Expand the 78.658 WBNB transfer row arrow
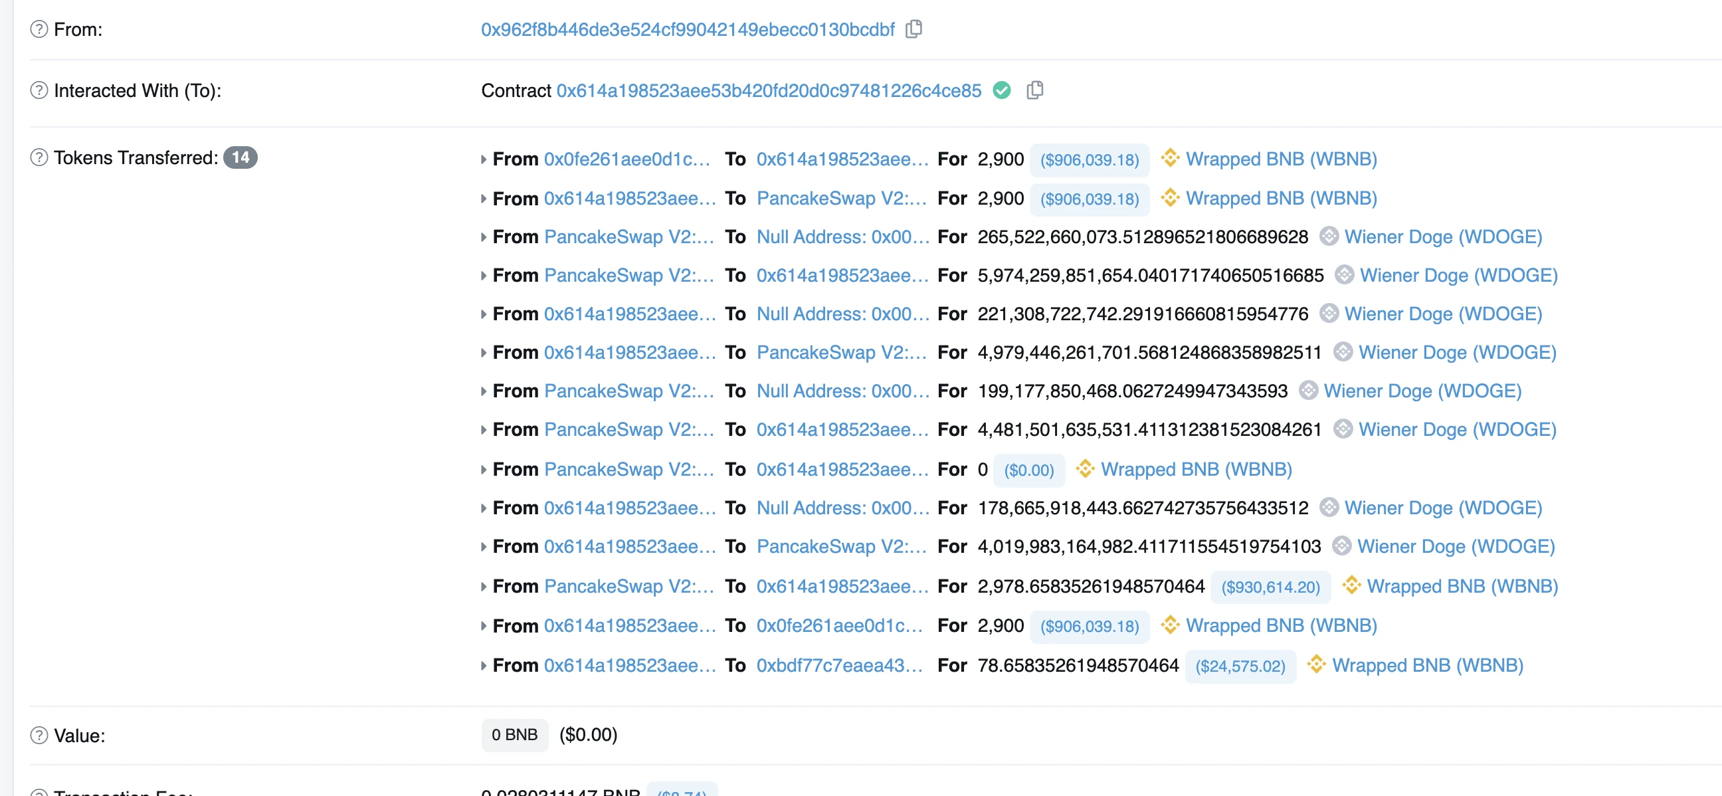The width and height of the screenshot is (1722, 796). tap(483, 666)
